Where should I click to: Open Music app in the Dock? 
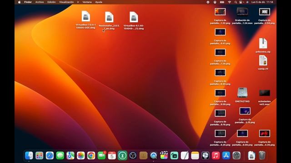[x=216, y=156]
